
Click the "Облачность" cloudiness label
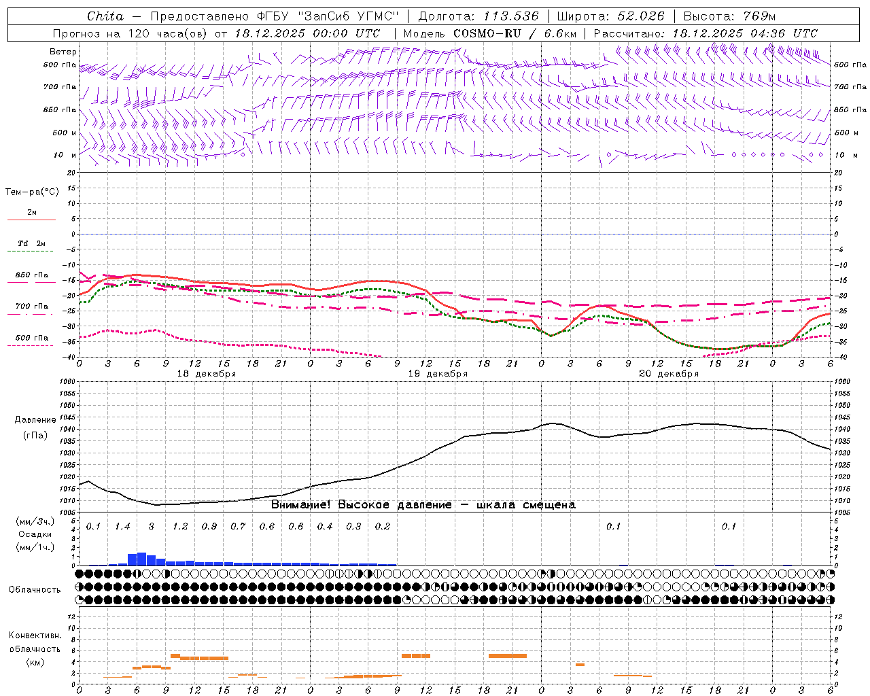[35, 590]
